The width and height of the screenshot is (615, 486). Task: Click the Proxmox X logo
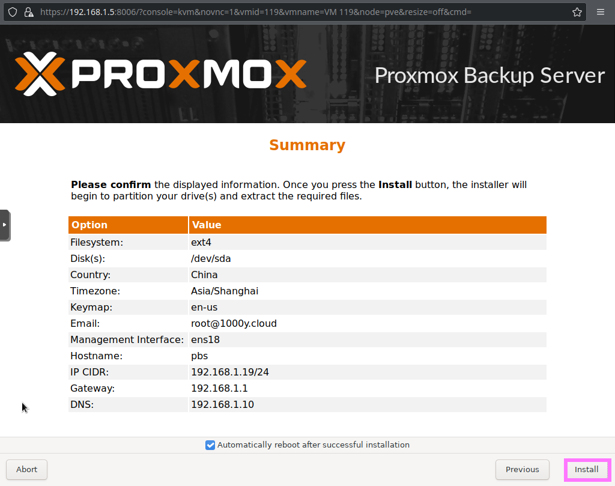pyautogui.click(x=40, y=74)
